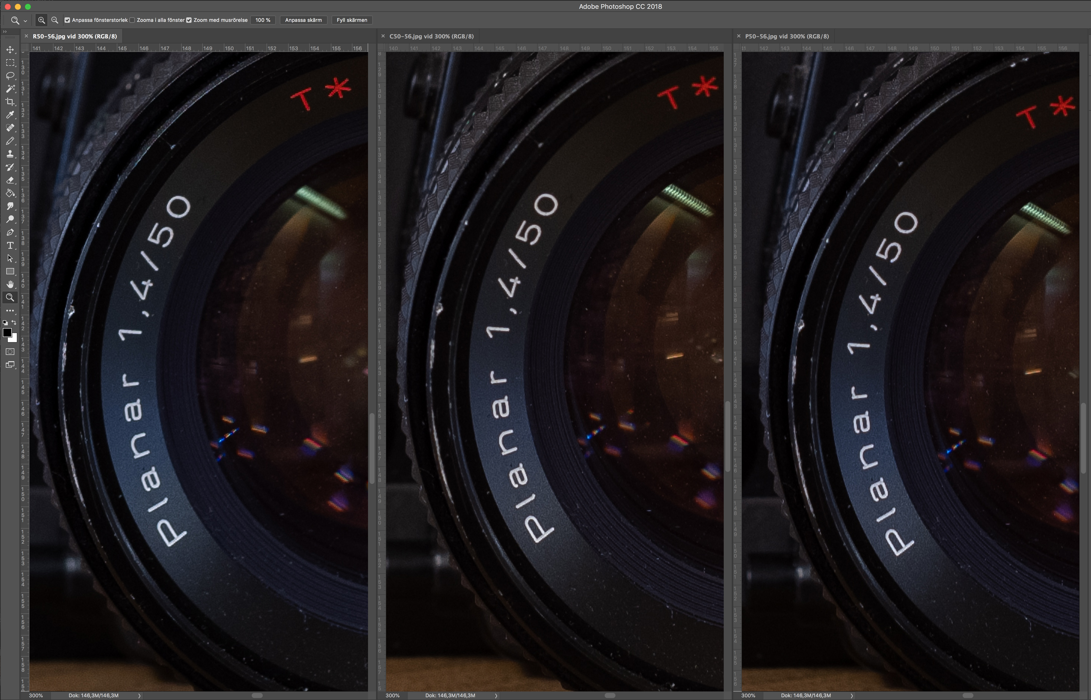Disable Zoom med musrörelse checkbox

pos(189,20)
